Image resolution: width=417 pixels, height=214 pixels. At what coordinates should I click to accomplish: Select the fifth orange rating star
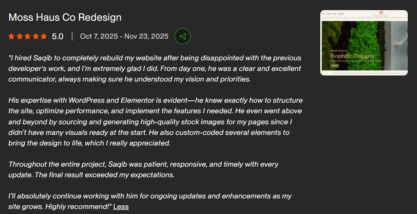44,36
